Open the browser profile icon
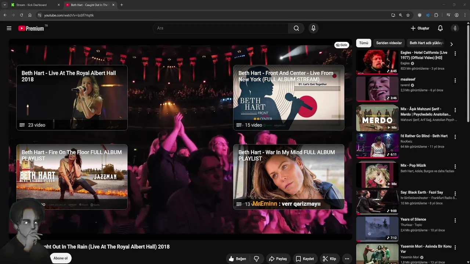The height and width of the screenshot is (264, 470). click(457, 15)
